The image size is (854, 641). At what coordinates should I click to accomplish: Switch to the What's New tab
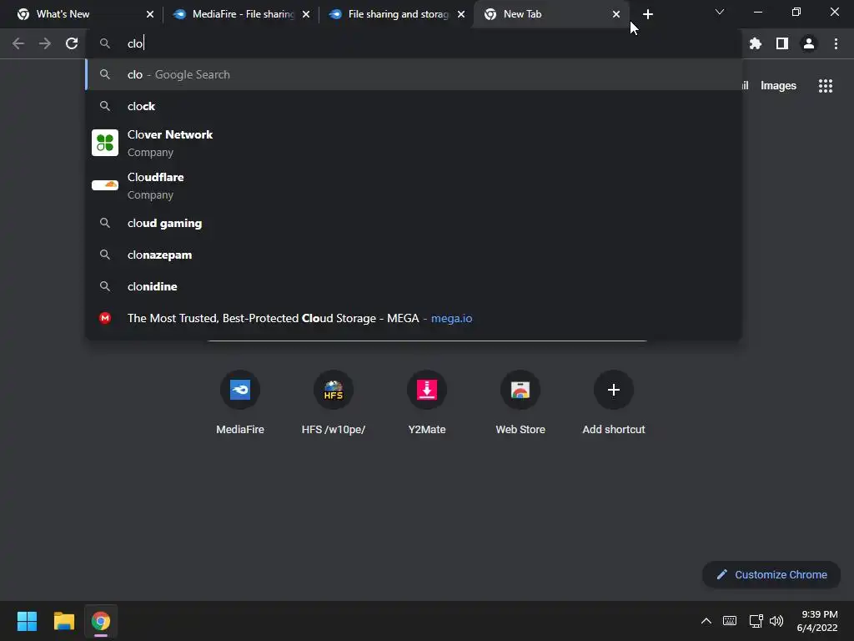82,14
